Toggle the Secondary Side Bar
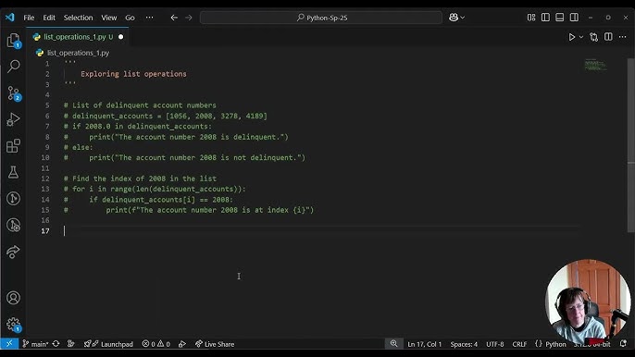 point(574,18)
